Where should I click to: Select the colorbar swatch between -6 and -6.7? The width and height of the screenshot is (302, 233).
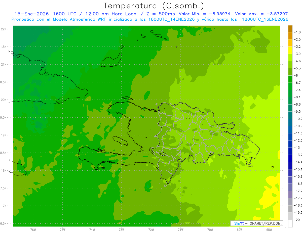point(290,79)
